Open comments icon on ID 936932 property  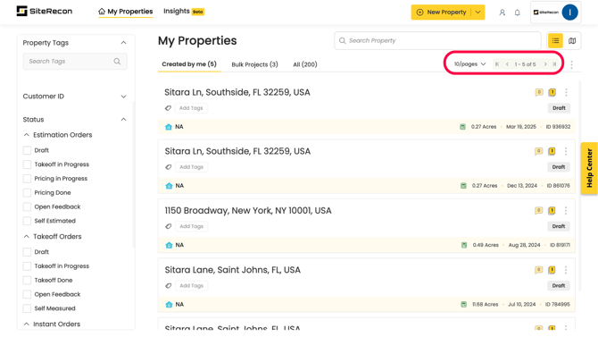point(539,92)
